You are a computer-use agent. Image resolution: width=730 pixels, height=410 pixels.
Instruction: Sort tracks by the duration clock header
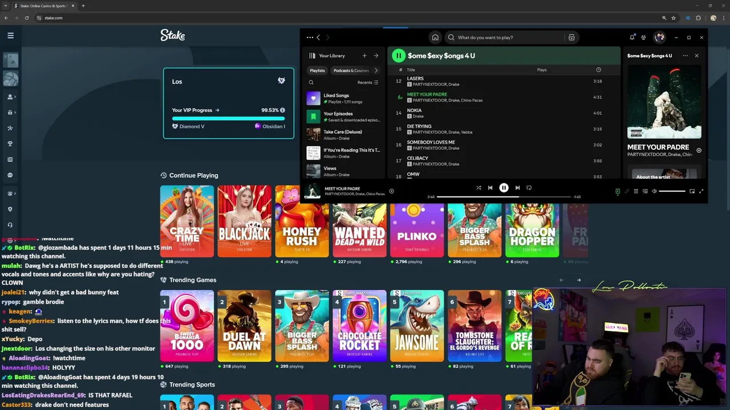coord(598,70)
